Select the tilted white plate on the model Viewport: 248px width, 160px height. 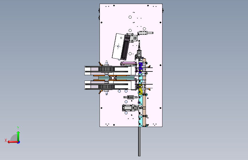118,46
